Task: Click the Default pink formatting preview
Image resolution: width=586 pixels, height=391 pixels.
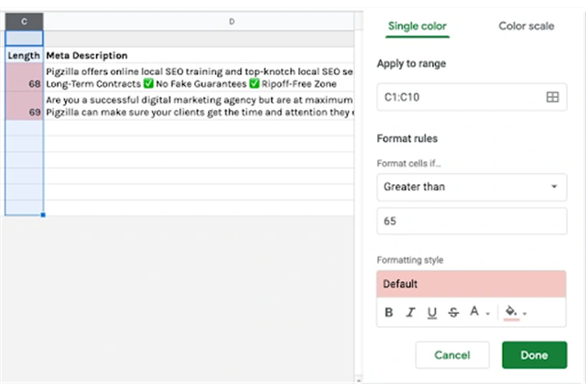Action: 471,284
